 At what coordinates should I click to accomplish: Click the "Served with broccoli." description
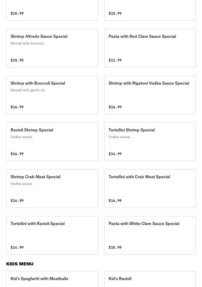[28, 43]
